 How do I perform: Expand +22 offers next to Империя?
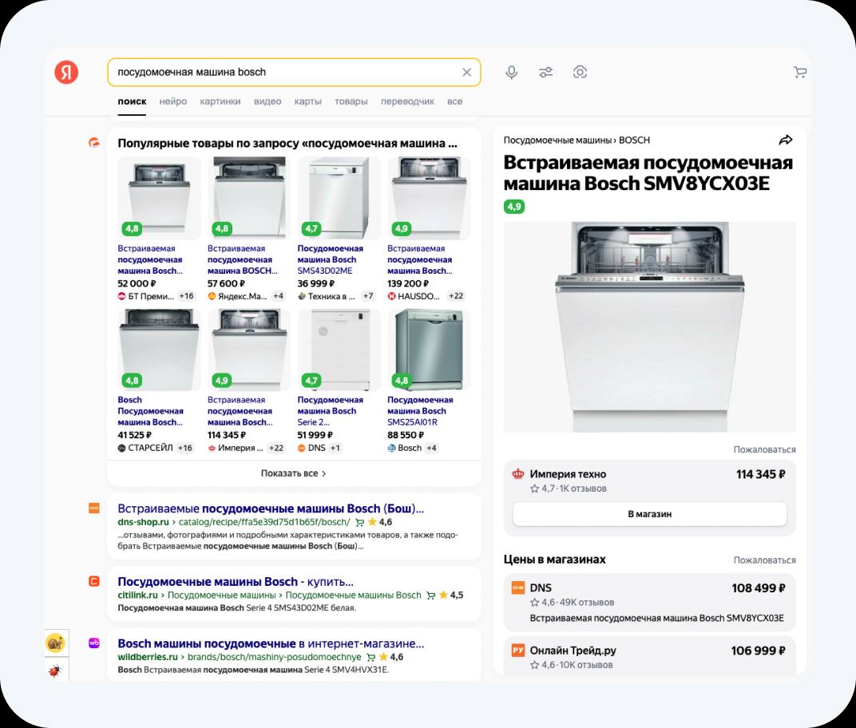276,448
